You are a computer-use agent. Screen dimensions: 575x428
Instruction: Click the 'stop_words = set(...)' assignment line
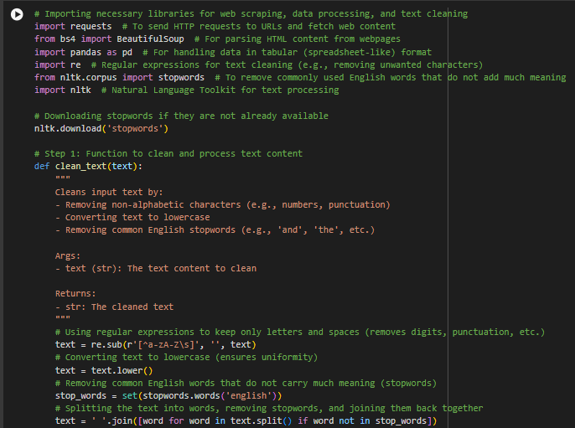[x=168, y=395]
